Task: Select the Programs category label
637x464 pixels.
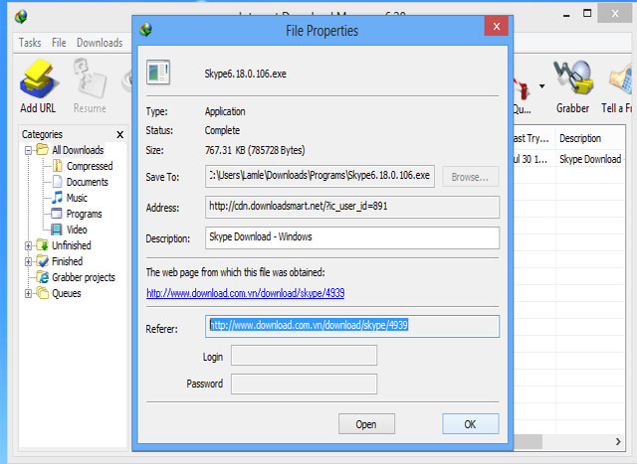Action: tap(84, 214)
